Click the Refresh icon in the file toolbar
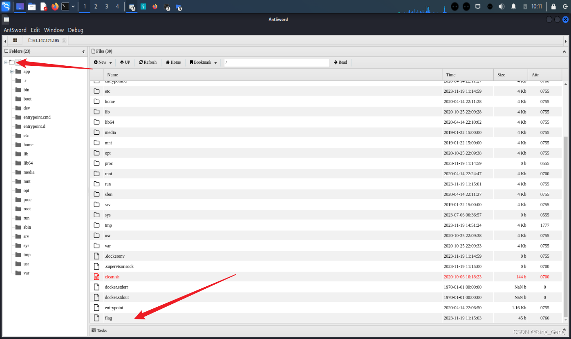This screenshot has width=571, height=339. pyautogui.click(x=141, y=62)
